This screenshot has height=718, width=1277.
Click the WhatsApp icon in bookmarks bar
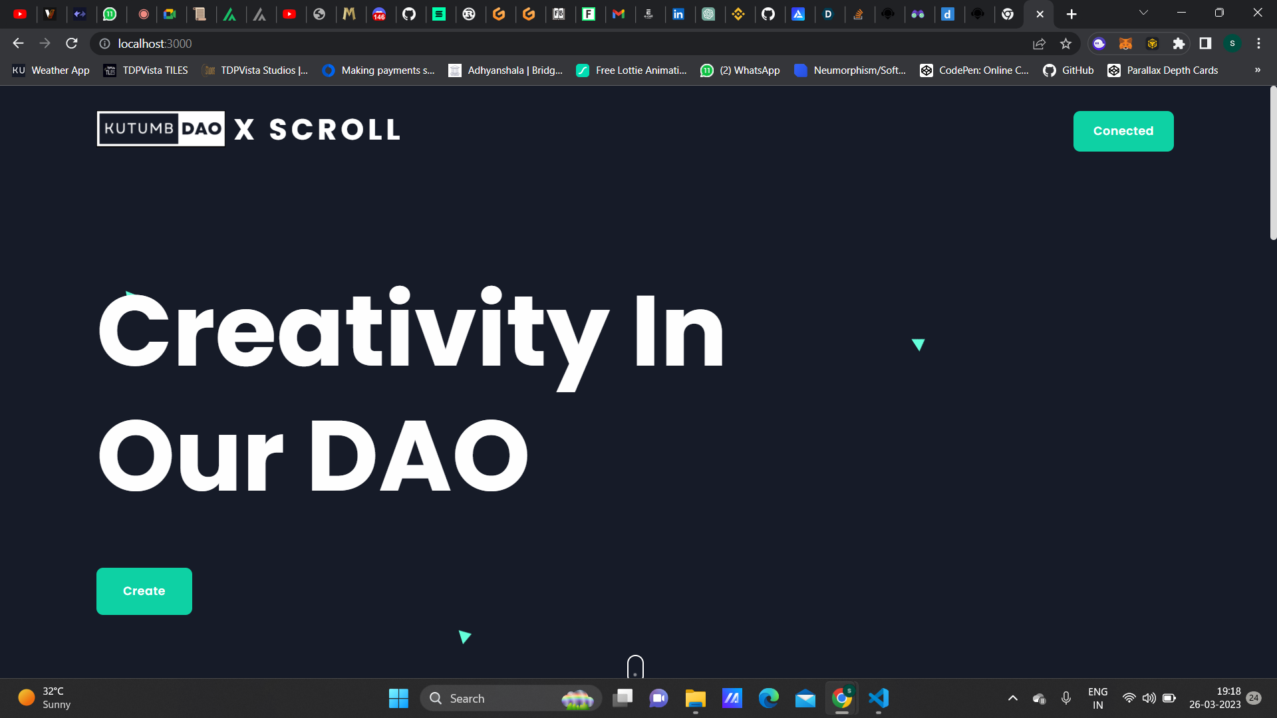click(708, 70)
